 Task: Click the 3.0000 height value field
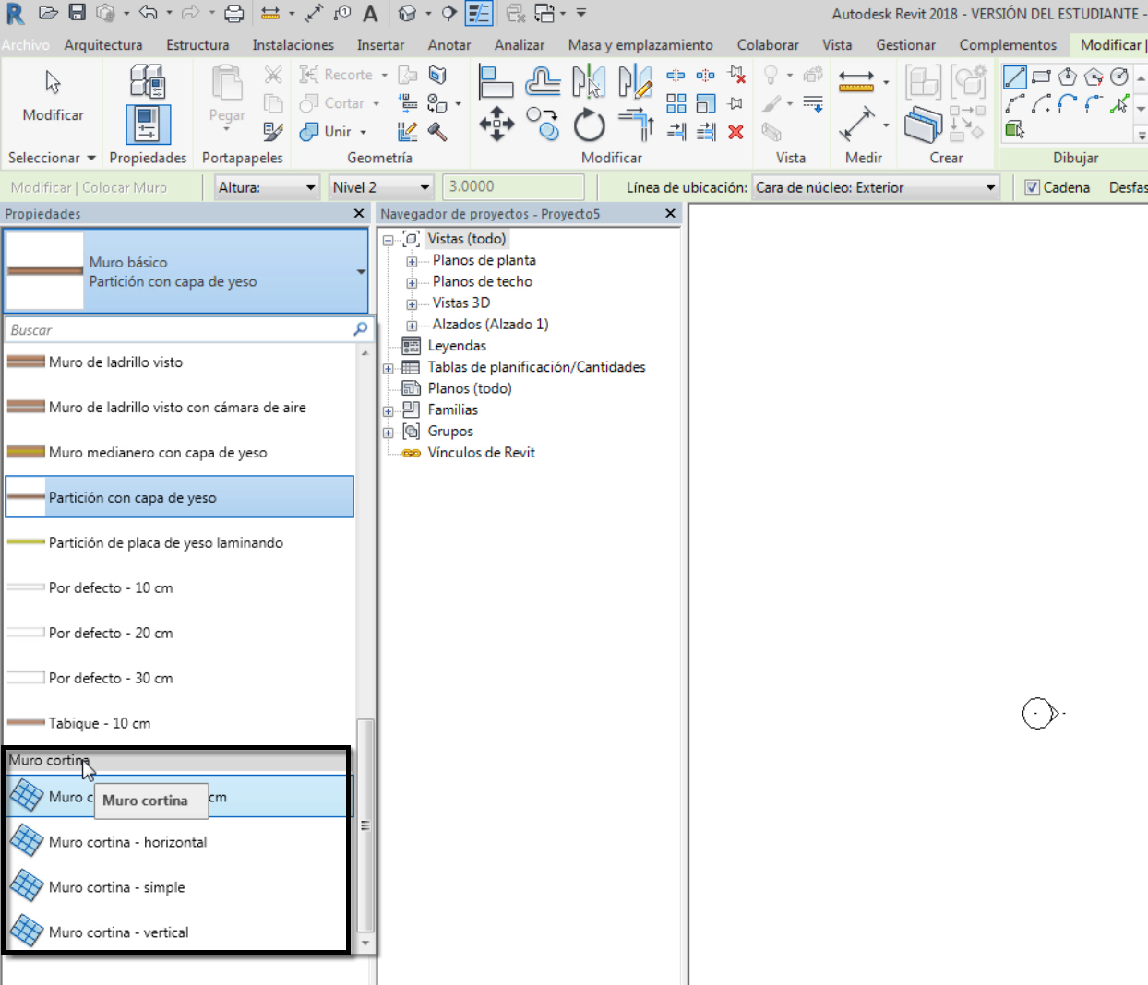[513, 187]
